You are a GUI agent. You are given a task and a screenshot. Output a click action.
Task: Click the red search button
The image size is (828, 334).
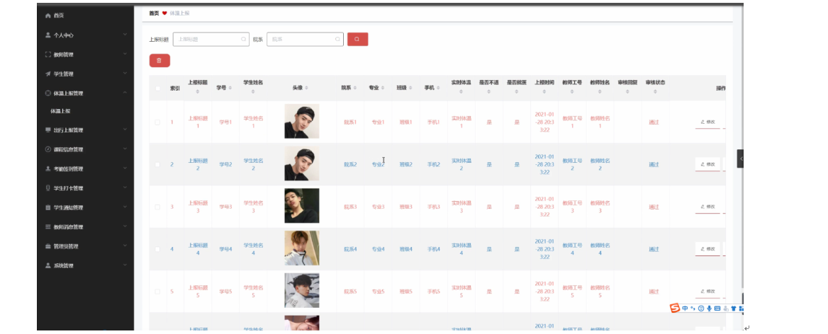(x=357, y=39)
